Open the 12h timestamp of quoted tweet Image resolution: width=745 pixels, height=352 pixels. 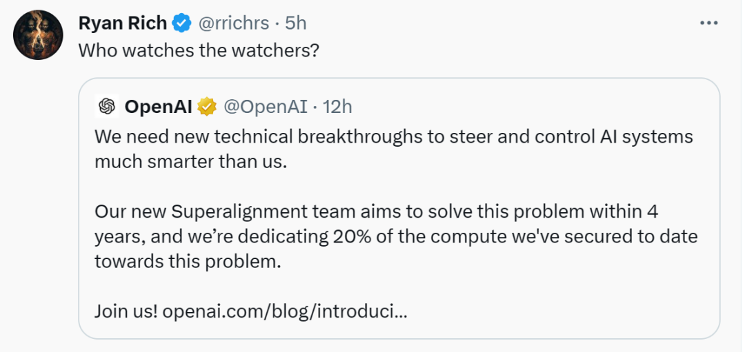point(337,107)
